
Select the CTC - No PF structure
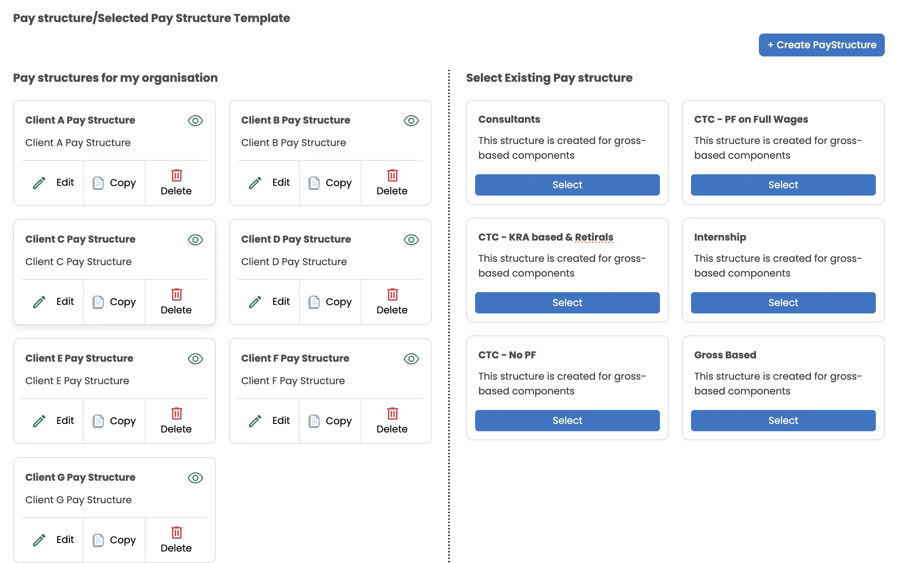pos(567,420)
